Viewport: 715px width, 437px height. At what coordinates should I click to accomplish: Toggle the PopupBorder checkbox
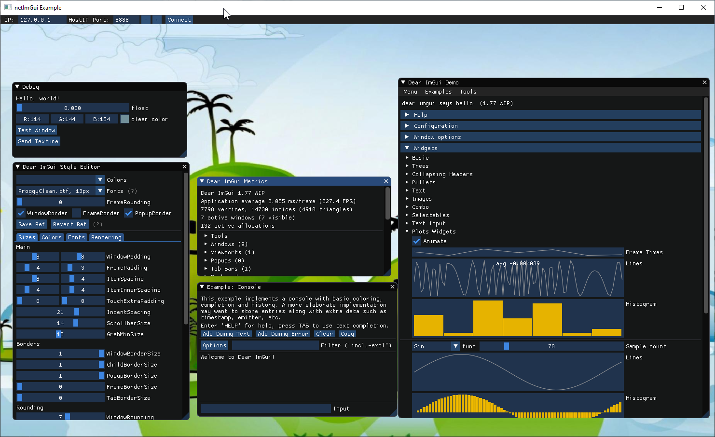[x=128, y=213]
